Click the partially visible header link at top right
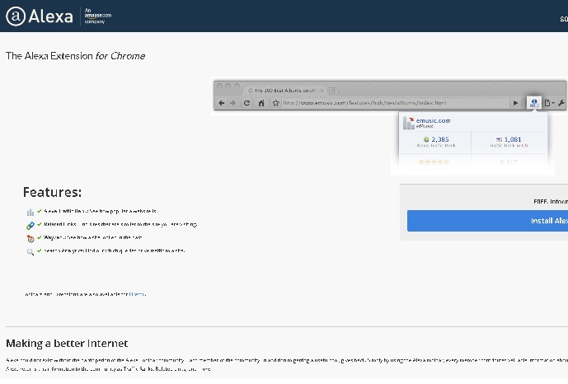This screenshot has width=568, height=384. pyautogui.click(x=564, y=19)
